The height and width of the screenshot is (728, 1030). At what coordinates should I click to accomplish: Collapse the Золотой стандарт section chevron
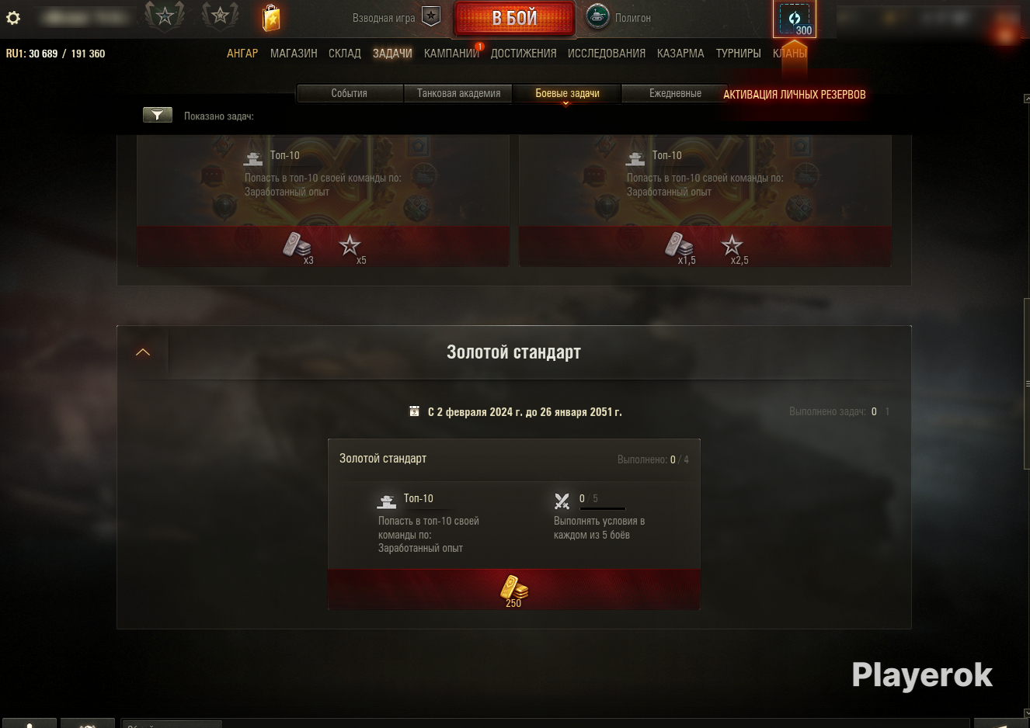tap(143, 352)
